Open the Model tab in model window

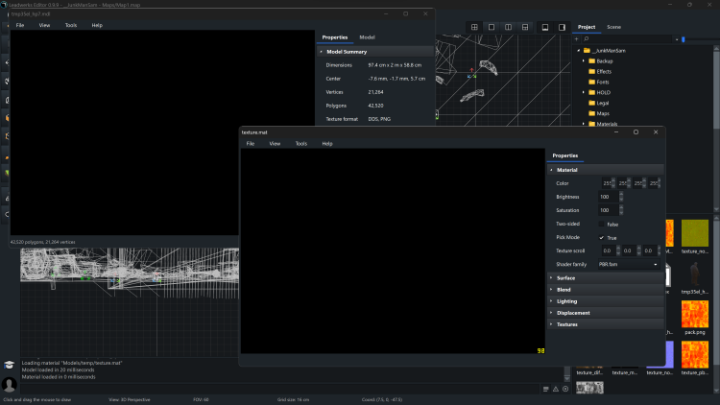[x=367, y=37]
